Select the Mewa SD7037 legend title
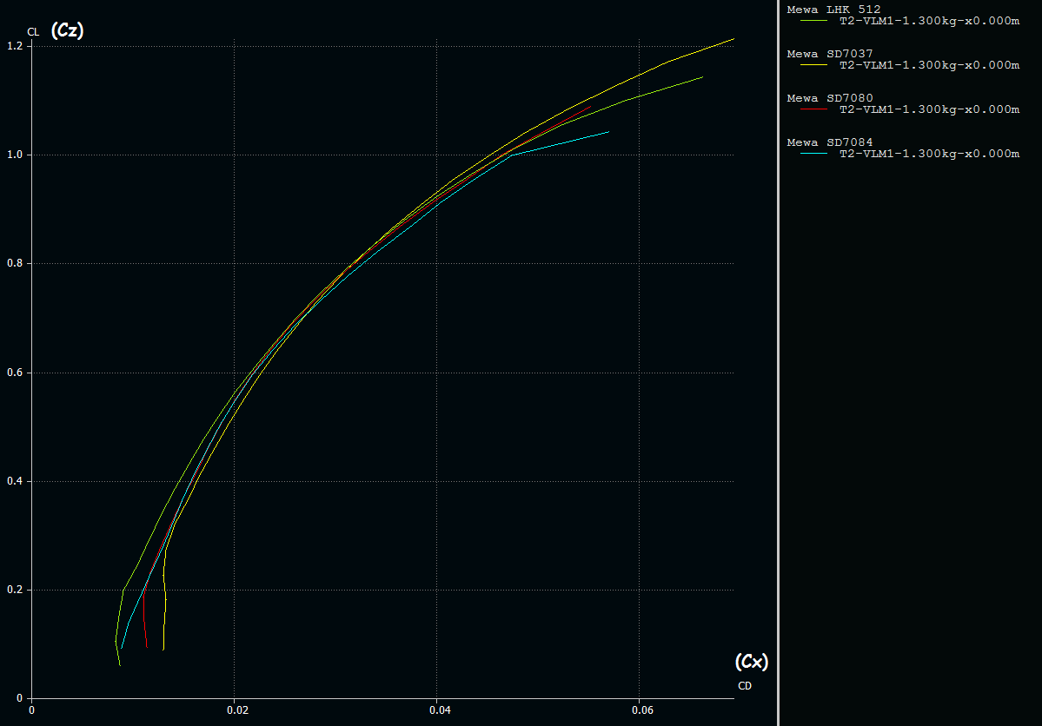This screenshot has height=726, width=1042. point(830,54)
